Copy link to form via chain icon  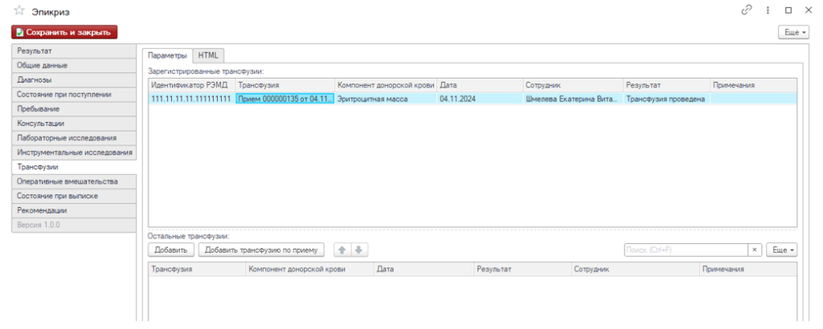747,10
